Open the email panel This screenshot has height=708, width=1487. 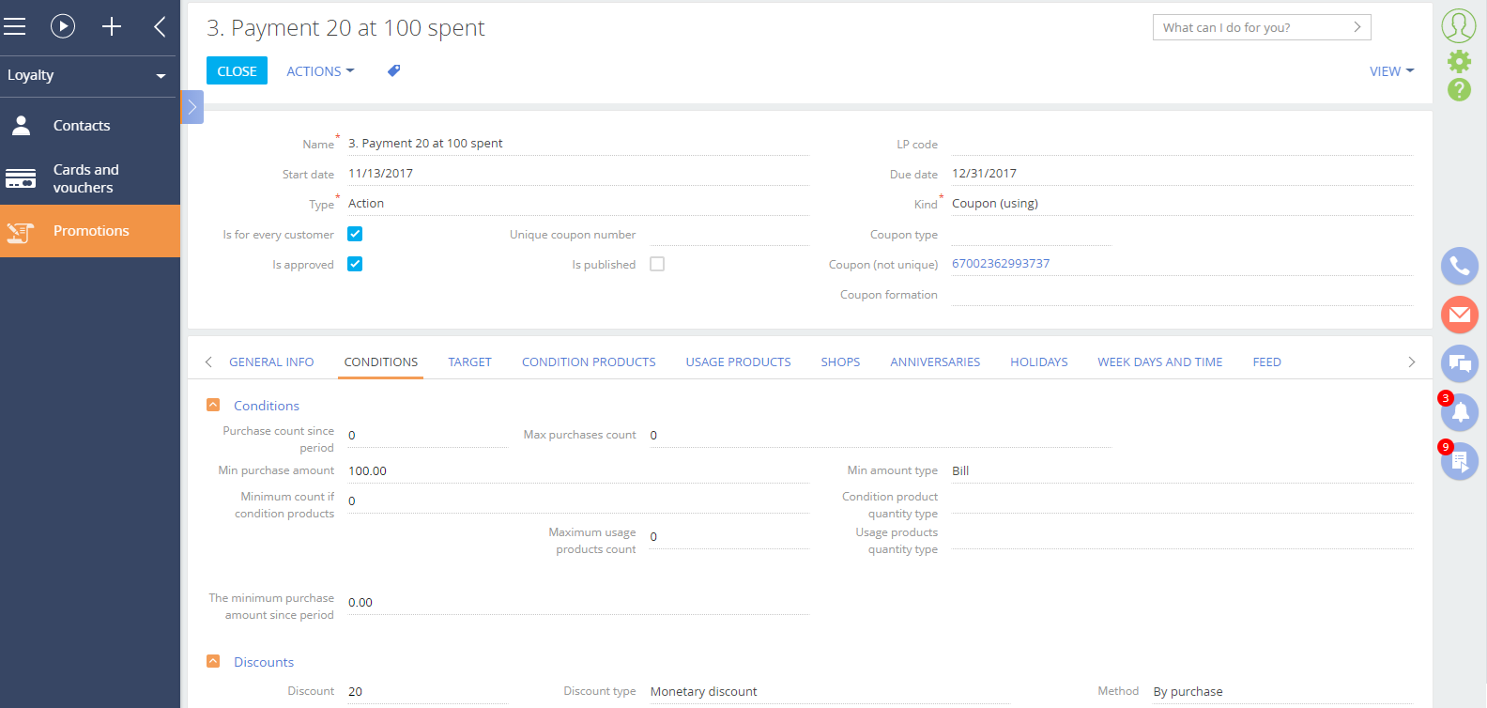click(x=1460, y=315)
